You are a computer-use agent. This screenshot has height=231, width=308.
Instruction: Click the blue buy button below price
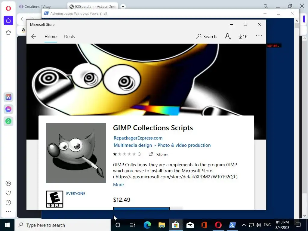[x=141, y=208]
